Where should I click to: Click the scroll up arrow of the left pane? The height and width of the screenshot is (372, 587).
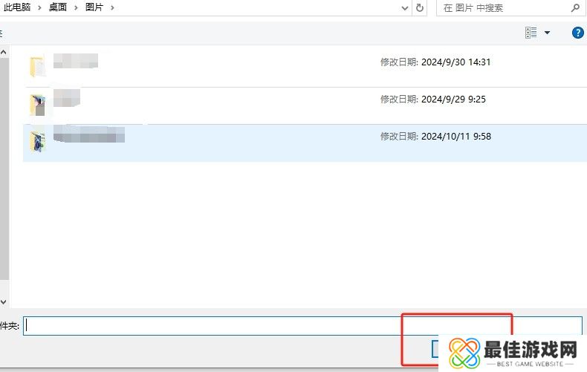(3, 52)
